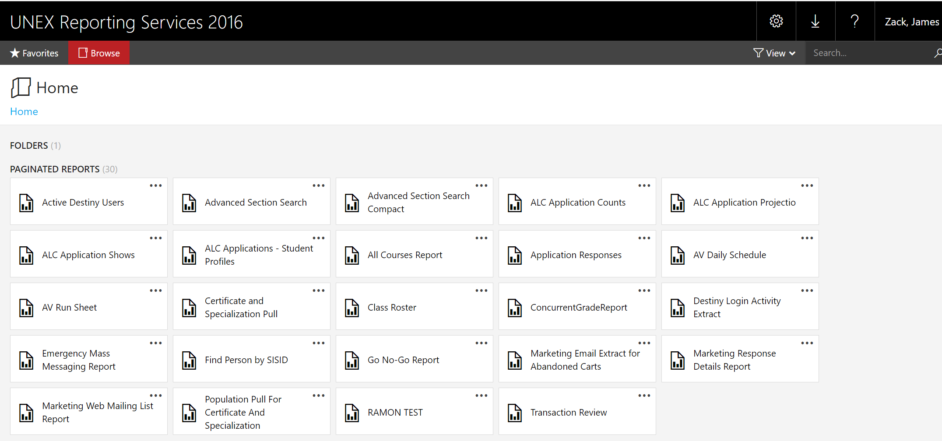Viewport: 942px width, 441px height.
Task: Collapse the FOLDERS section header
Action: (29, 145)
